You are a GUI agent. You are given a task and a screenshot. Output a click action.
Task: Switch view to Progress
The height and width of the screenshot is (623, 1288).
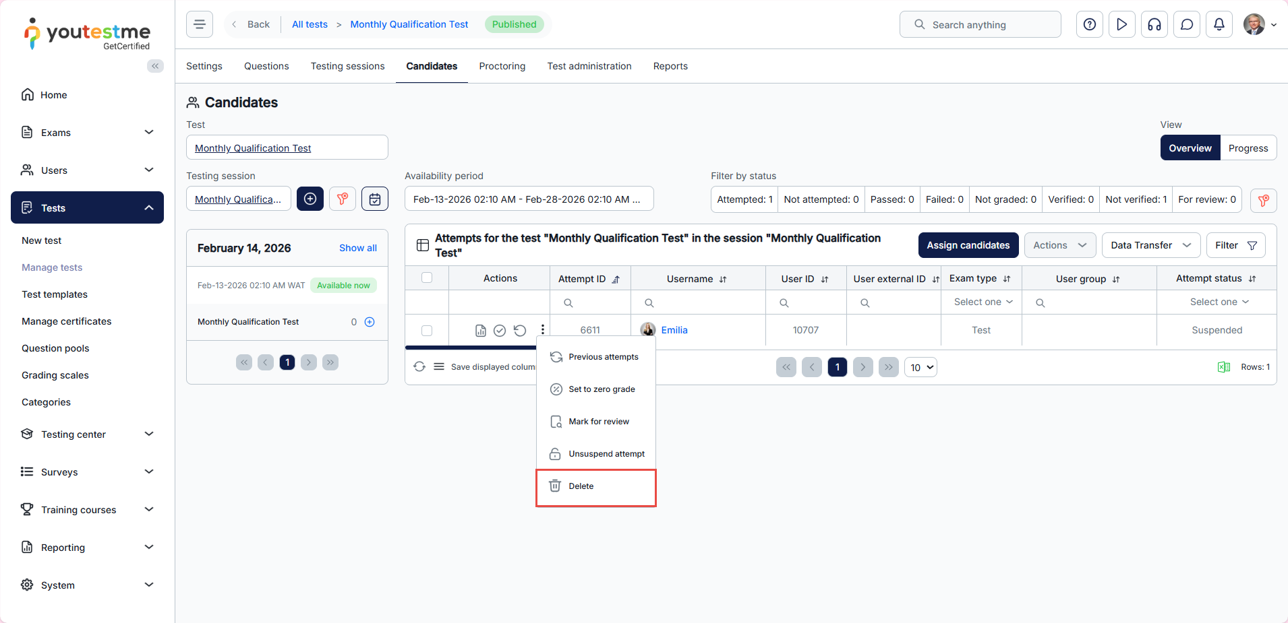pos(1248,148)
